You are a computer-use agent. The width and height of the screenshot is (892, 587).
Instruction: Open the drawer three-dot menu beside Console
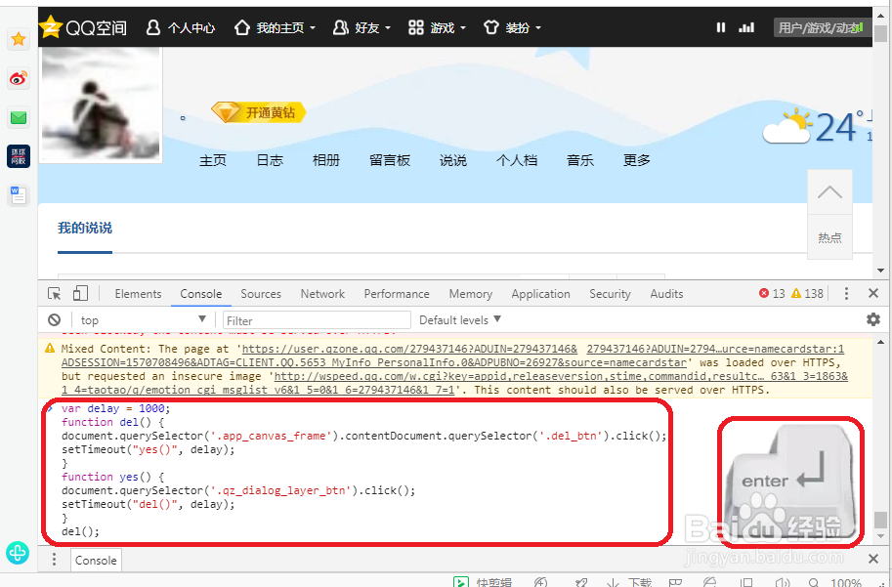[54, 560]
